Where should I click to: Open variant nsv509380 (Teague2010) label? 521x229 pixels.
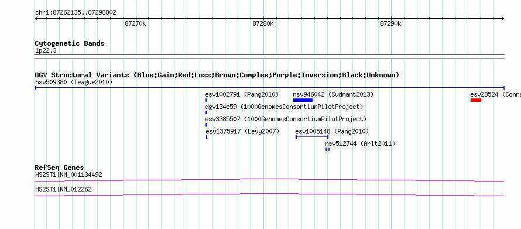[x=74, y=82]
